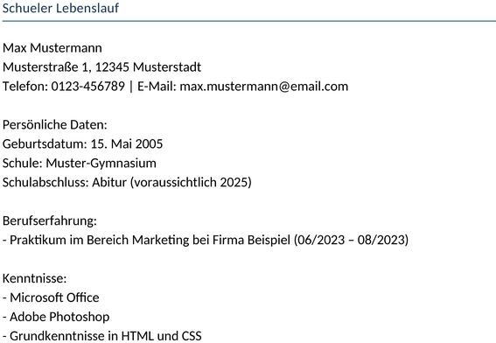Click the word 'Telefon:' in contact line
The image size is (496, 343).
pyautogui.click(x=25, y=87)
